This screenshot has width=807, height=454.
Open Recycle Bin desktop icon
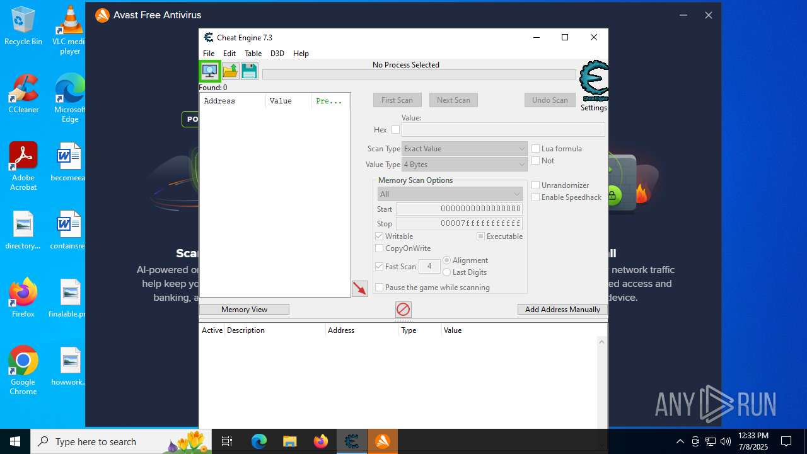(23, 26)
